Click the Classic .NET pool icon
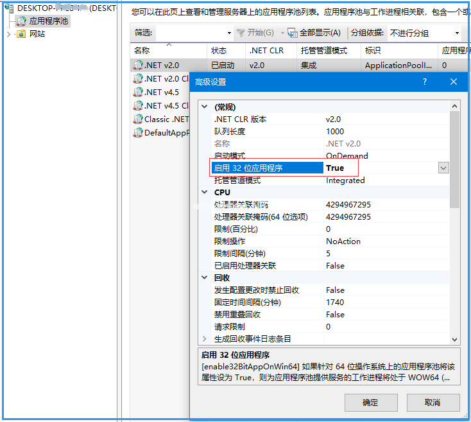 [x=137, y=119]
